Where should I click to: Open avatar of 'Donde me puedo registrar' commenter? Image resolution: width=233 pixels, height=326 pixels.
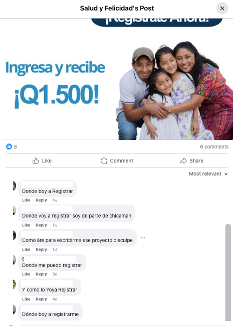pos(15,259)
